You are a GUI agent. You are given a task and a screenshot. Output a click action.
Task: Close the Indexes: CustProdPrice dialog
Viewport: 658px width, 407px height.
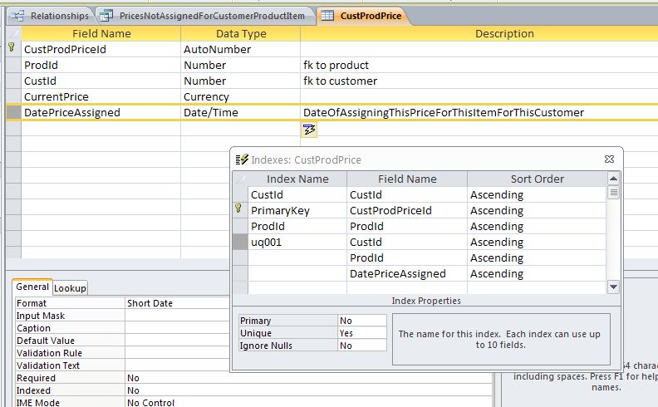pos(609,159)
